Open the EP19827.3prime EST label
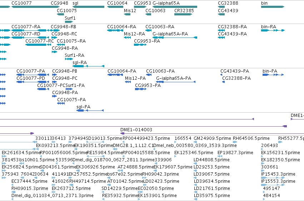Screen dimensions: 304x201 point(235,153)
